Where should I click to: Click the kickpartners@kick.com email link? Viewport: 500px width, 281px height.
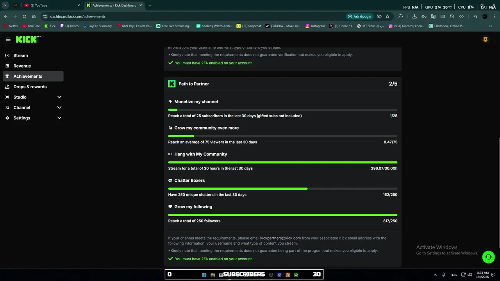point(280,238)
